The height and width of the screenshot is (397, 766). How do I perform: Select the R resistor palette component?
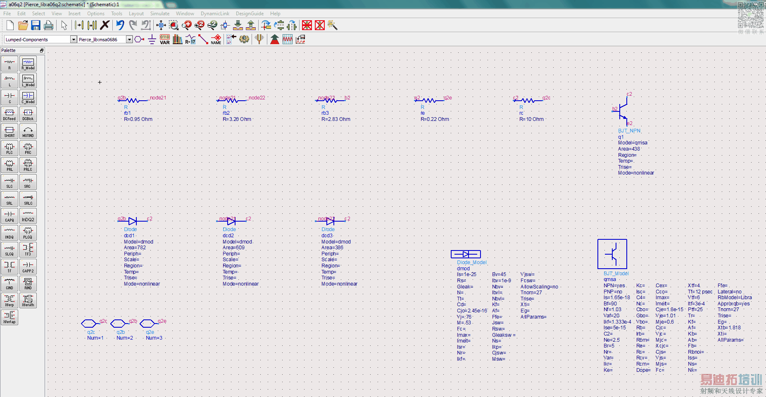[10, 64]
